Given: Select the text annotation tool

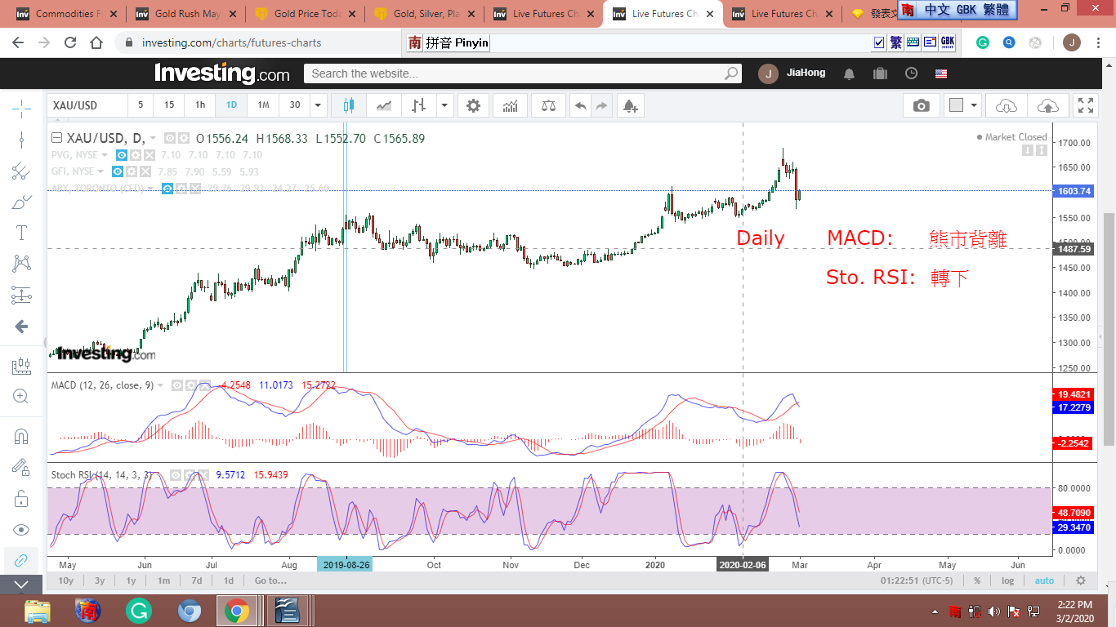Looking at the screenshot, I should tap(21, 233).
